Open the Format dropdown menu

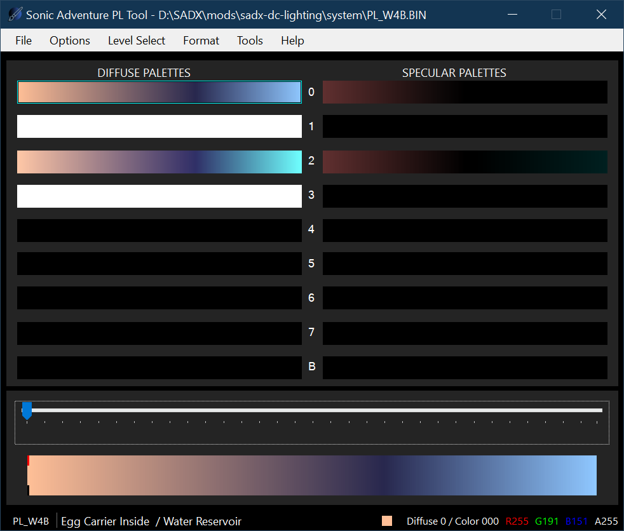pyautogui.click(x=201, y=41)
